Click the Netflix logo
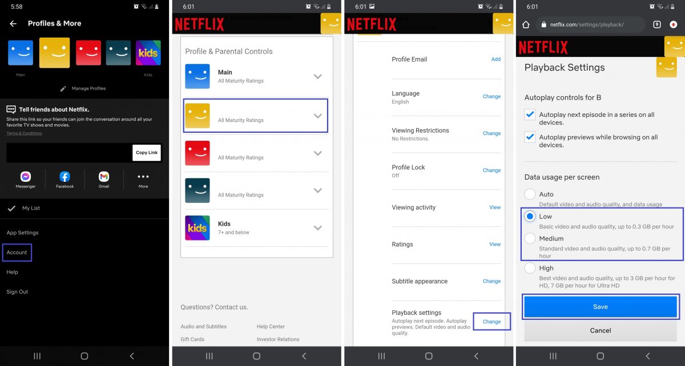Screen dimensions: 685x366 pos(199,24)
